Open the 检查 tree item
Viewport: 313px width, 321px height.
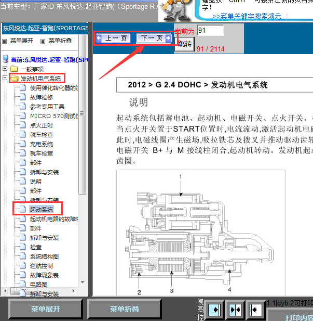coord(36,247)
